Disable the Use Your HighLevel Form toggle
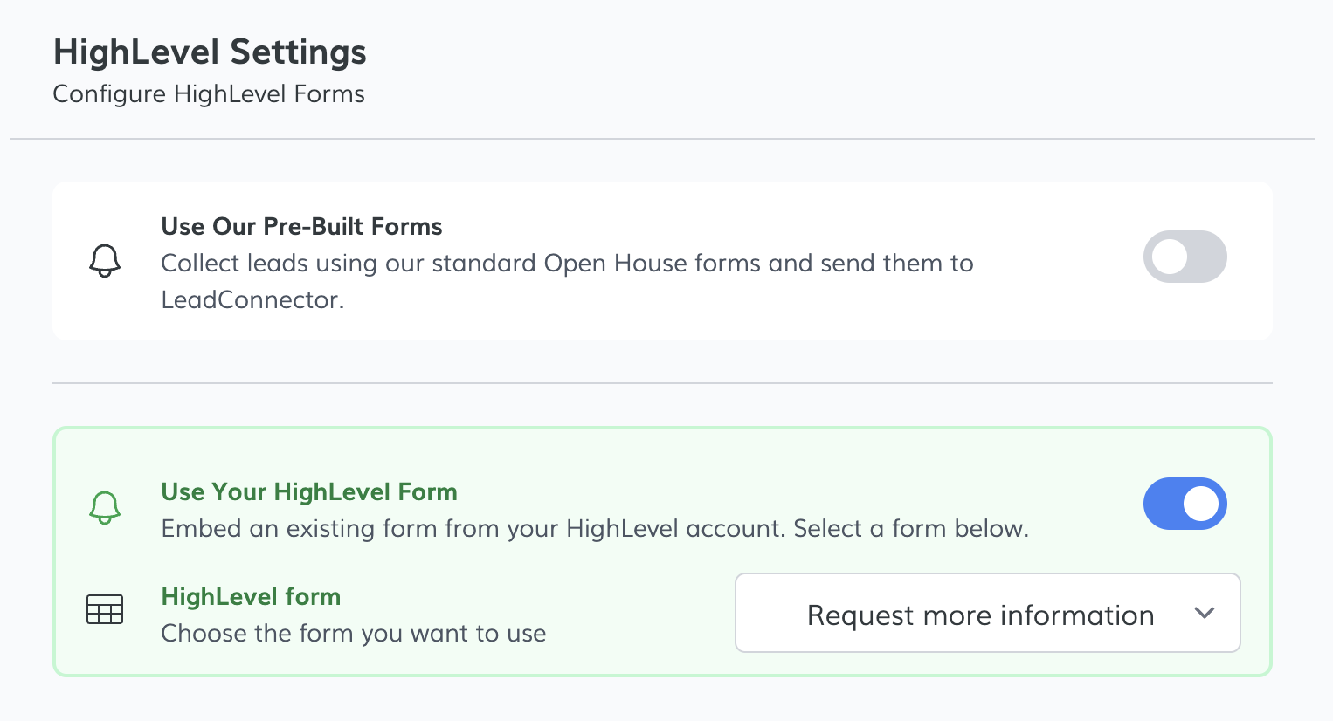 click(x=1185, y=504)
